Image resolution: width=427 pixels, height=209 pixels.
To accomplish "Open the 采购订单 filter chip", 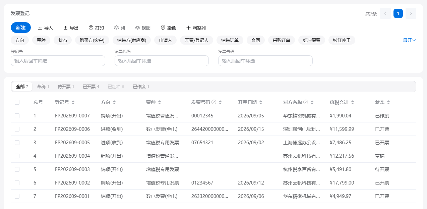I will (282, 40).
